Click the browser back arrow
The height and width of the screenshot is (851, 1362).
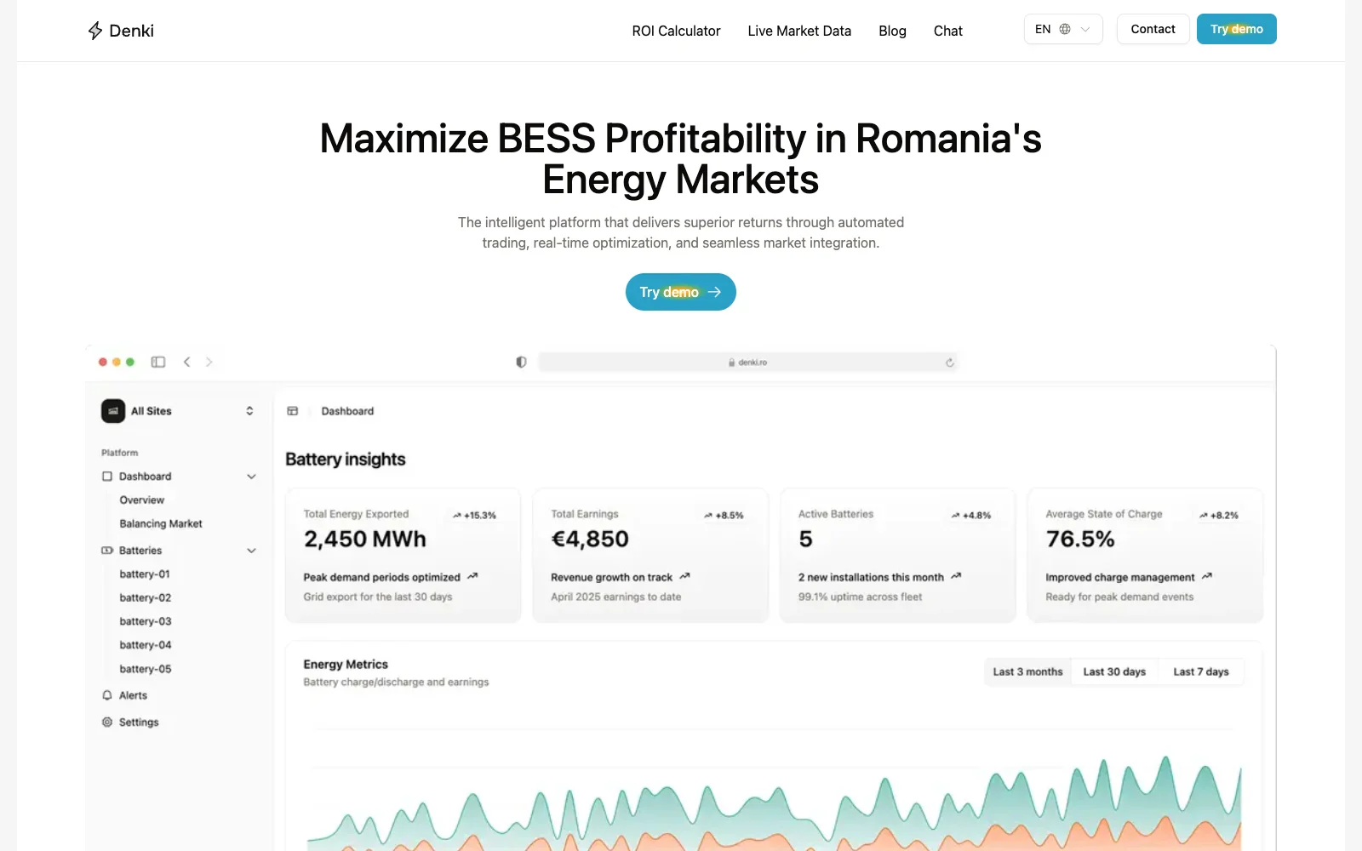coord(187,362)
